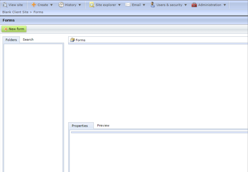248x172 pixels.
Task: Click the Users & security person icon
Action: [153, 5]
